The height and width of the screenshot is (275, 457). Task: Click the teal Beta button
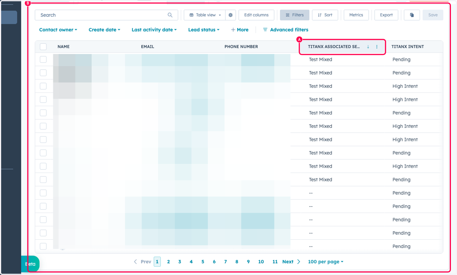click(30, 264)
